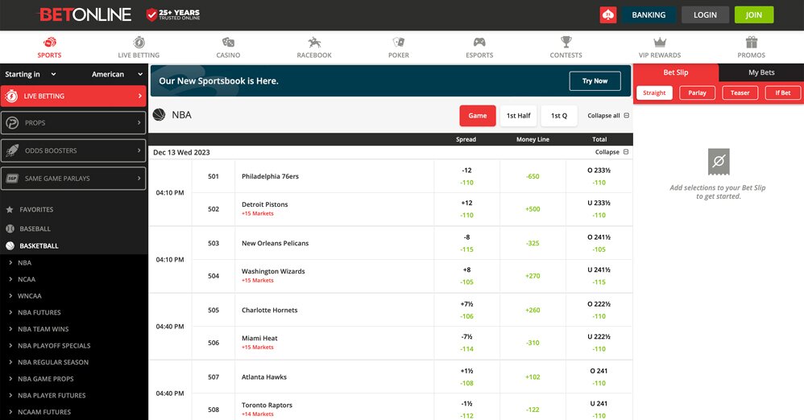Viewport: 804px width, 420px height.
Task: Click the Banking button
Action: [649, 14]
